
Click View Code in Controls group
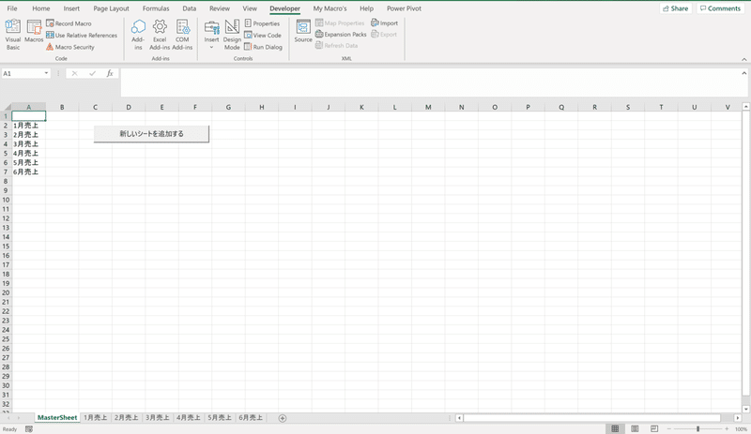[x=263, y=36]
